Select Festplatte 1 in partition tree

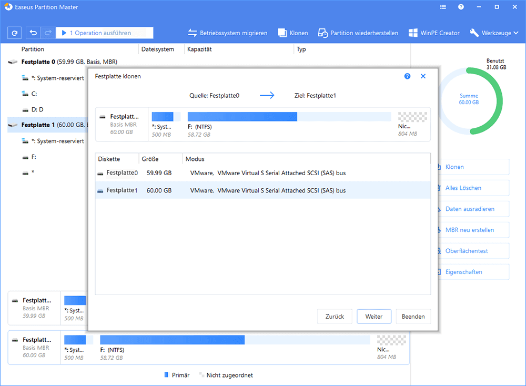tap(48, 125)
